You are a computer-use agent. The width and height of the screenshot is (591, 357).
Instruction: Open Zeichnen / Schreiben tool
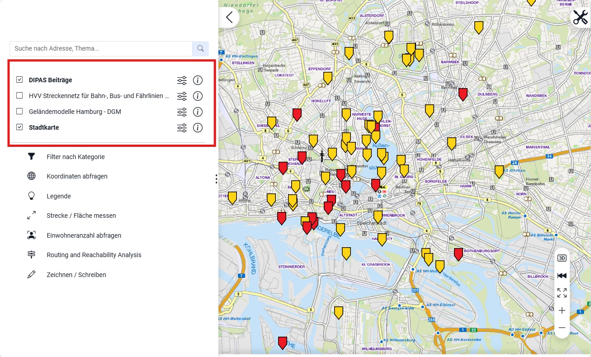(x=76, y=275)
